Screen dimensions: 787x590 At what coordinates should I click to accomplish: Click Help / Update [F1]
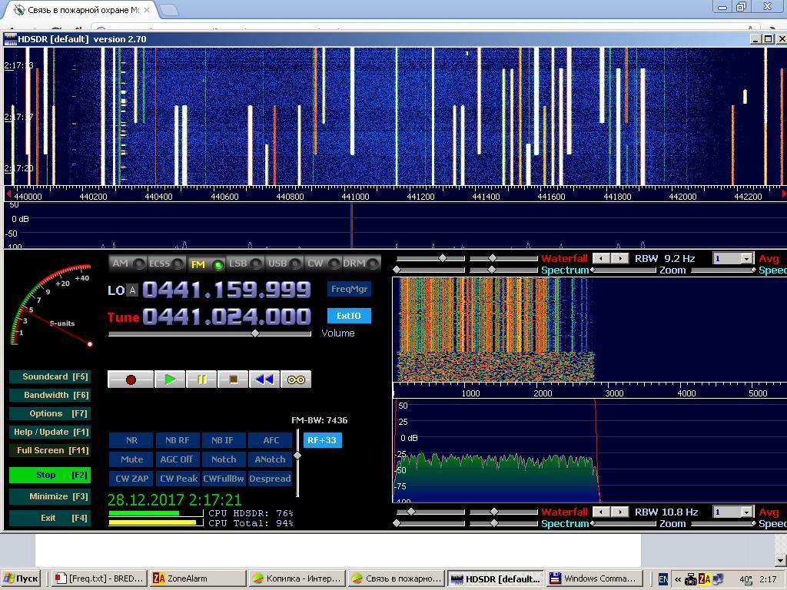(50, 432)
